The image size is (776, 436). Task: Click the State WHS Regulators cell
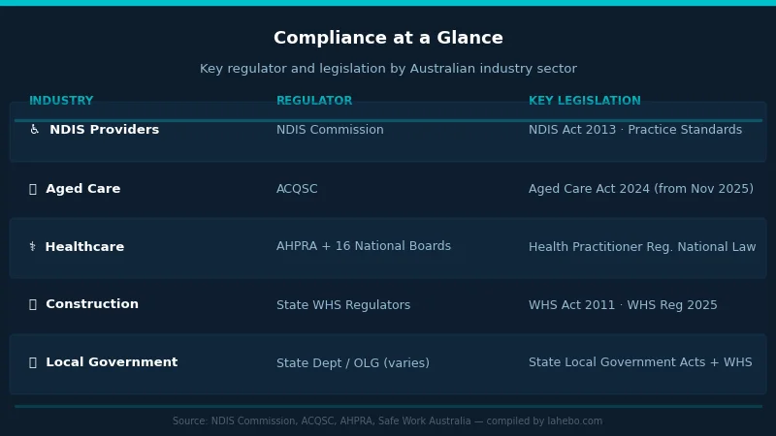(343, 305)
